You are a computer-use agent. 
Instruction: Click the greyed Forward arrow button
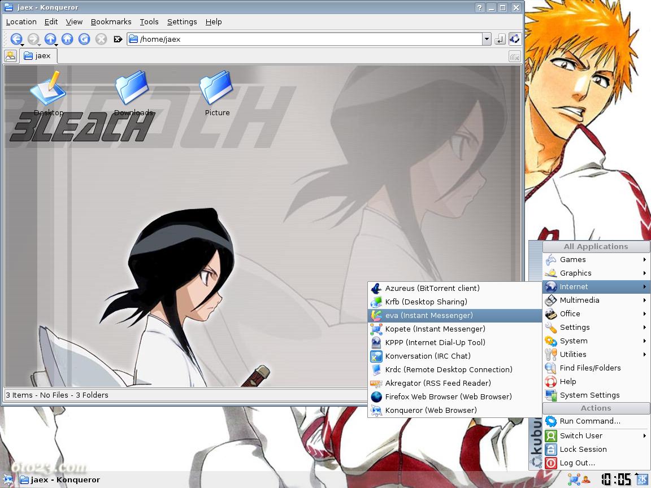tap(33, 39)
